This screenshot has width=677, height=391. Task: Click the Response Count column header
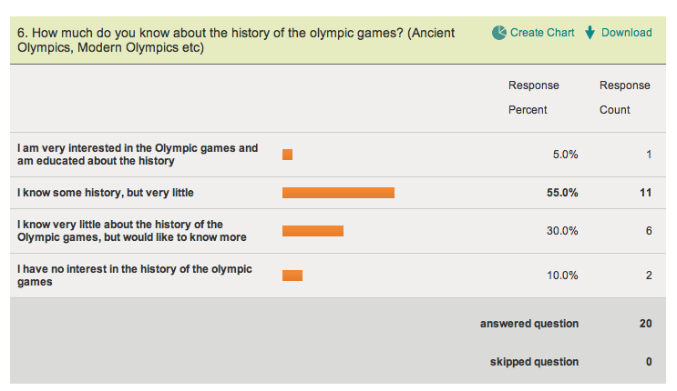point(624,98)
